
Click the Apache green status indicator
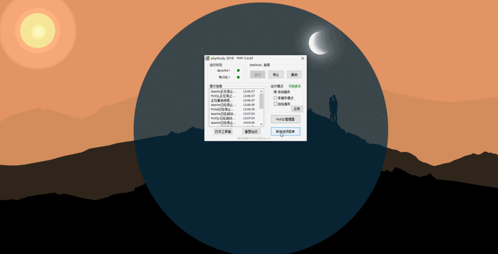coord(238,70)
